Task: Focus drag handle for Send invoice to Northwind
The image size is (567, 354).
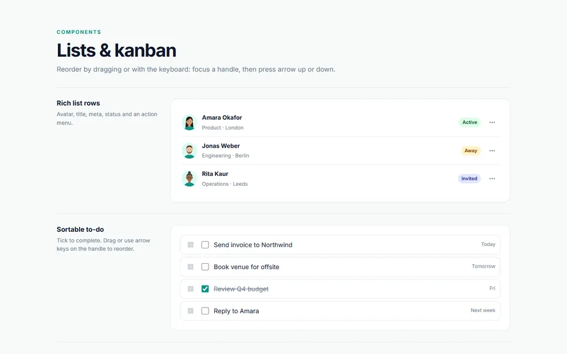Action: (x=191, y=245)
